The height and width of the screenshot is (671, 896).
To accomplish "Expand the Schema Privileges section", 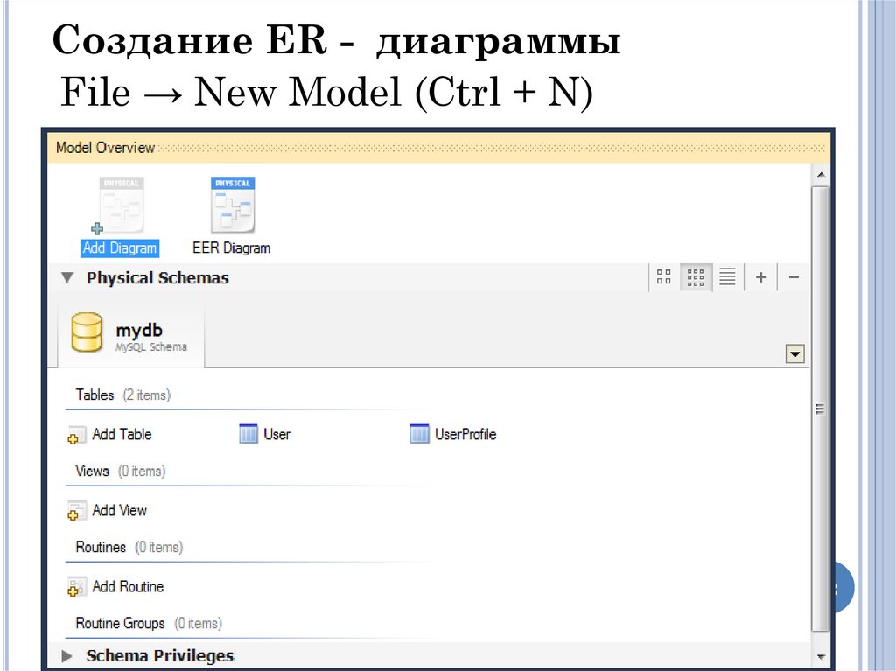I will (66, 655).
